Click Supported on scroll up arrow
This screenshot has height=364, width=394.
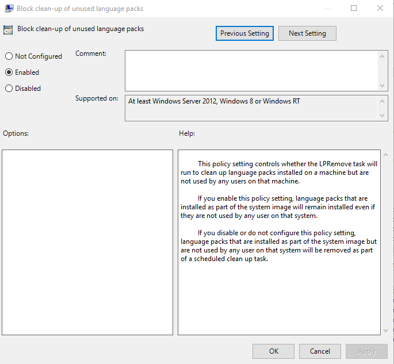[x=382, y=101]
